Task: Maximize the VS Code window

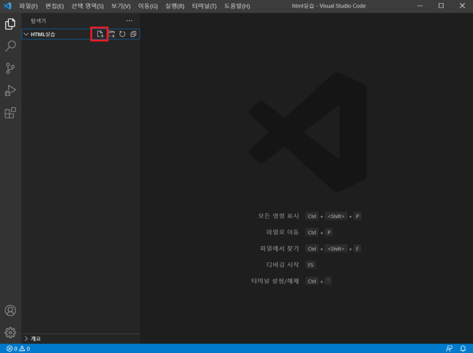Action: click(x=441, y=6)
